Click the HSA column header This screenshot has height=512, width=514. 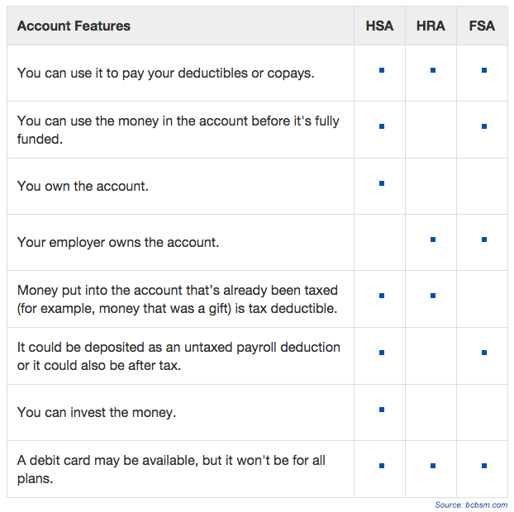[379, 26]
